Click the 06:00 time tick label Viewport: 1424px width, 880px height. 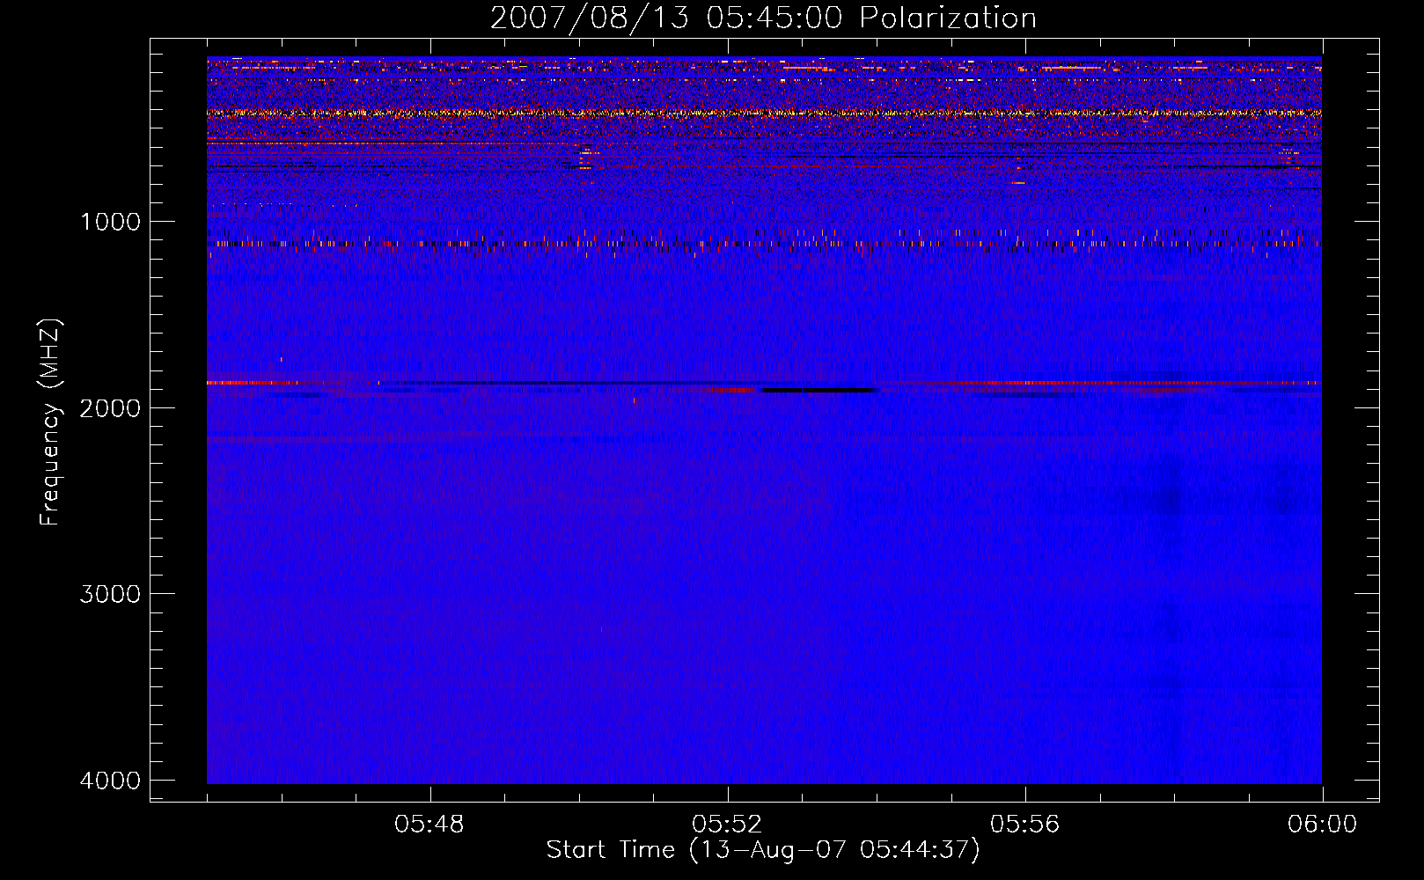(1322, 825)
